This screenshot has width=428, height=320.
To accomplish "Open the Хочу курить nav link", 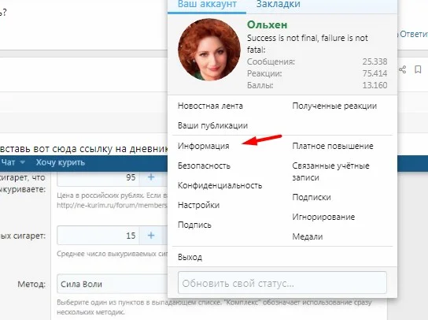I will [61, 162].
